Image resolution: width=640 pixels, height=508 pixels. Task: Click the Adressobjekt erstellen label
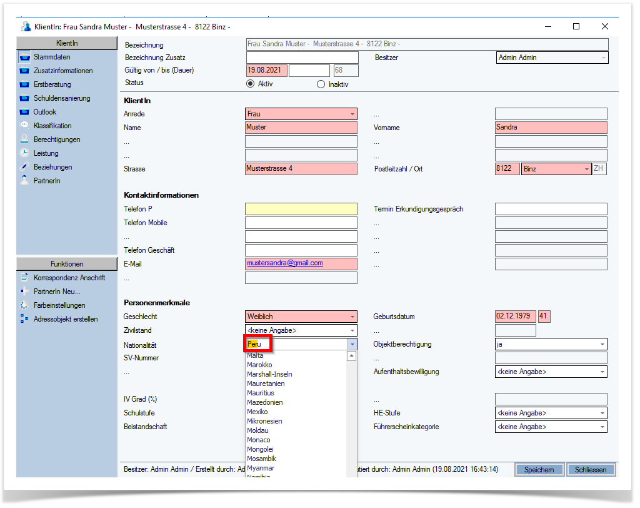66,319
